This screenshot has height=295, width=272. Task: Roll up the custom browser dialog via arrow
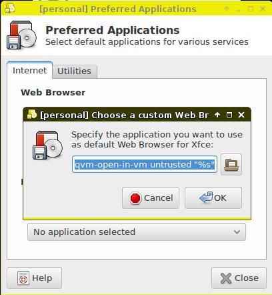coord(217,115)
